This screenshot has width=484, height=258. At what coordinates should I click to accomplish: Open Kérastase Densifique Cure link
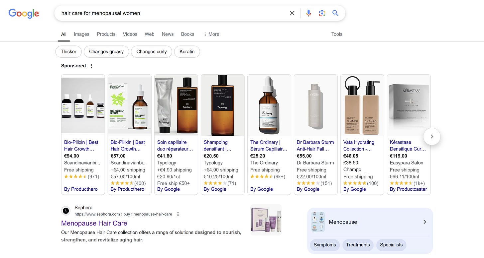click(408, 146)
